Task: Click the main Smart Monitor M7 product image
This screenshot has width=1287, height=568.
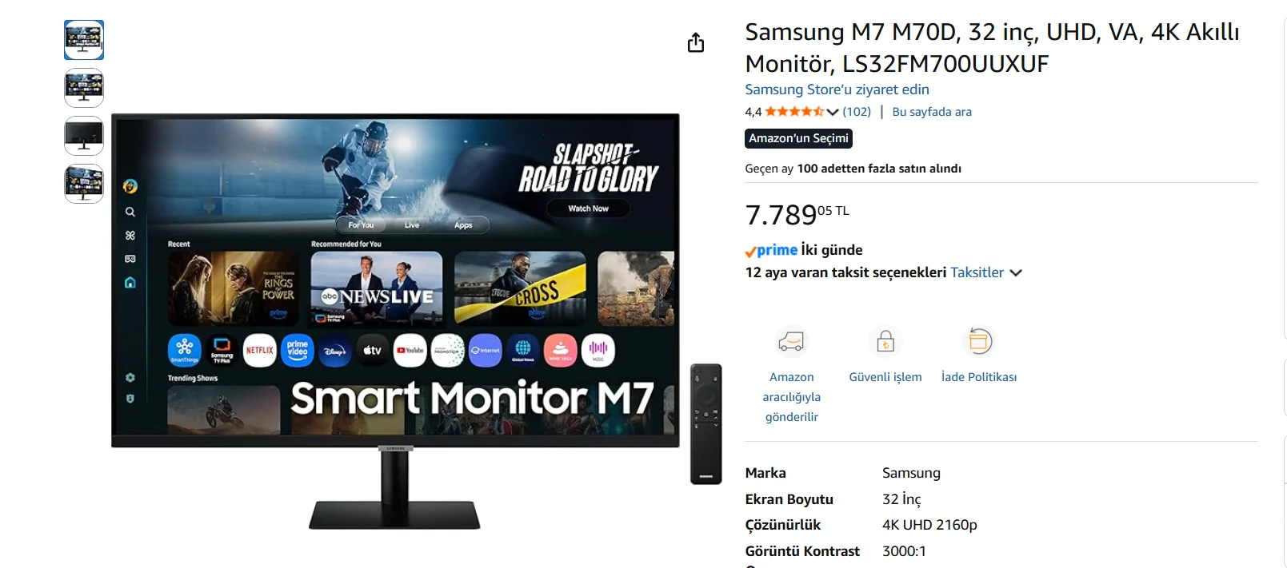Action: pyautogui.click(x=395, y=321)
